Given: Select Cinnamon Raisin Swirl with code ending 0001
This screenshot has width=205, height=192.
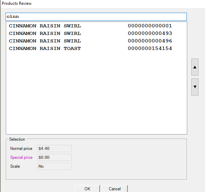Looking at the screenshot, I should [x=97, y=26].
